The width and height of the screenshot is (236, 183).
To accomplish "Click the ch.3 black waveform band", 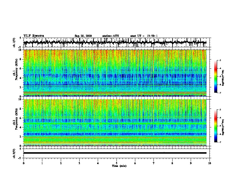I will [x=115, y=153].
